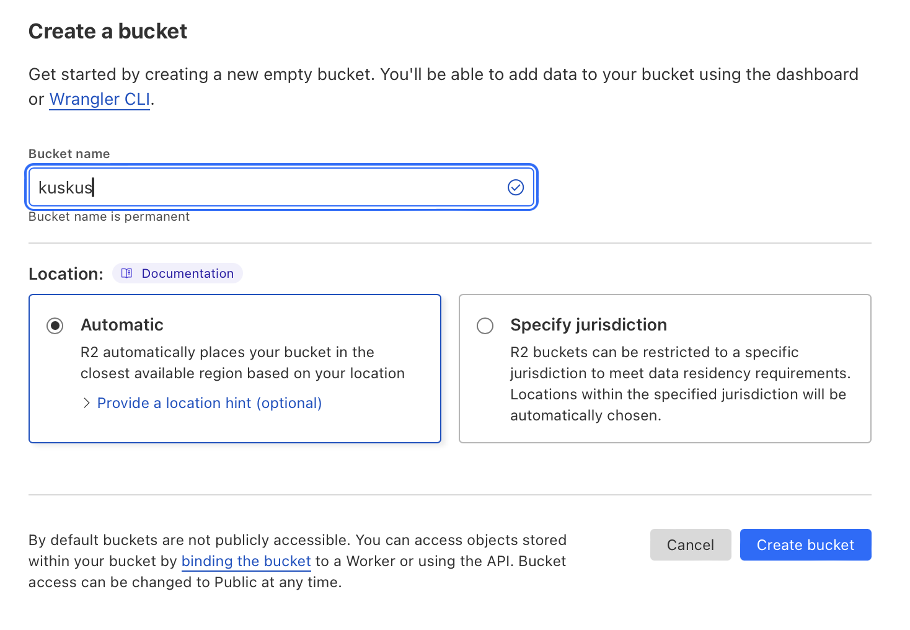Click the bucket name validation checkmark icon
The width and height of the screenshot is (910, 630).
point(516,187)
